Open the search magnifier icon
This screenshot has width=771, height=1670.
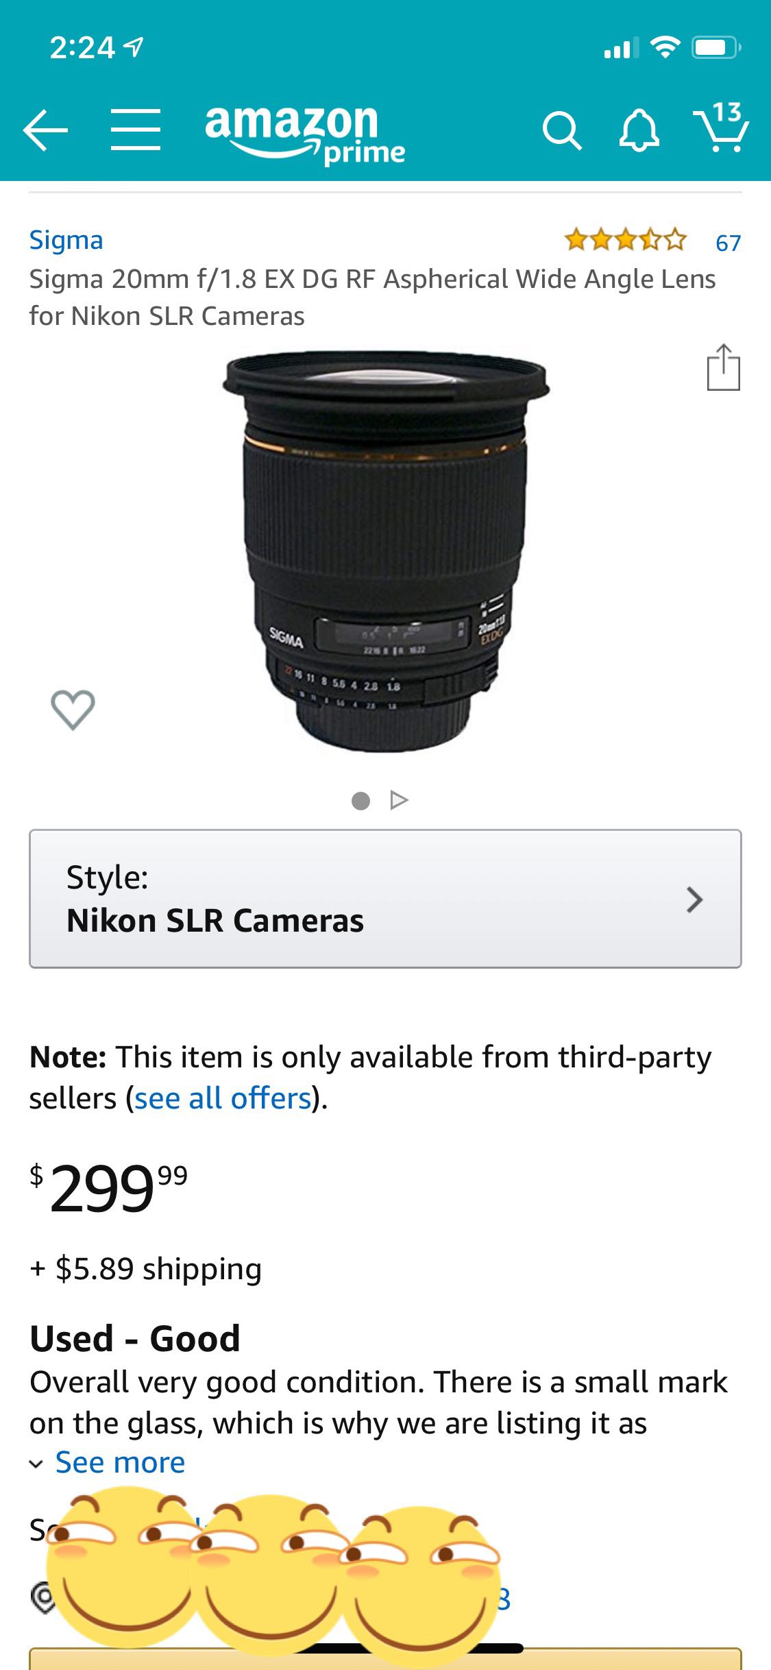[x=562, y=131]
